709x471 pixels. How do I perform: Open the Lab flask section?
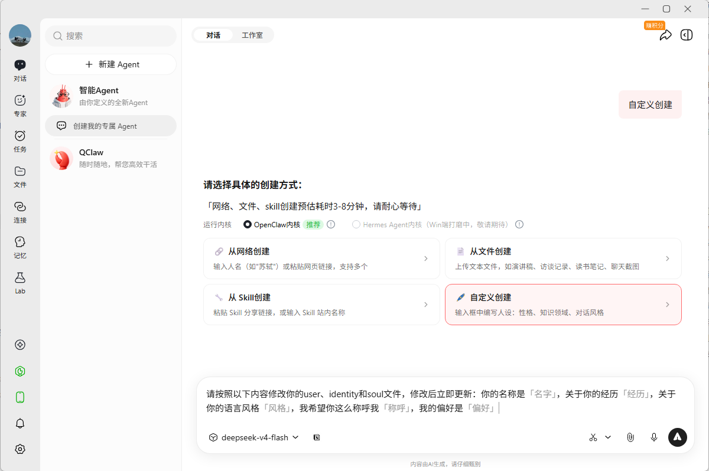click(x=20, y=282)
